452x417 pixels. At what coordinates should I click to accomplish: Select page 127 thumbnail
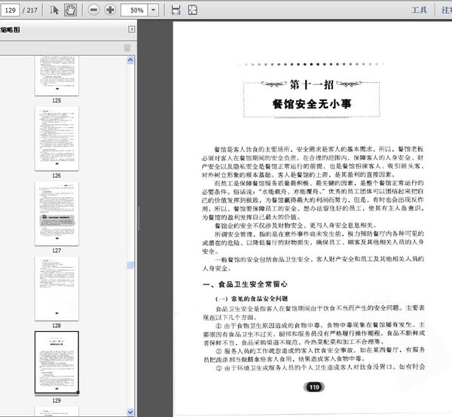click(56, 214)
